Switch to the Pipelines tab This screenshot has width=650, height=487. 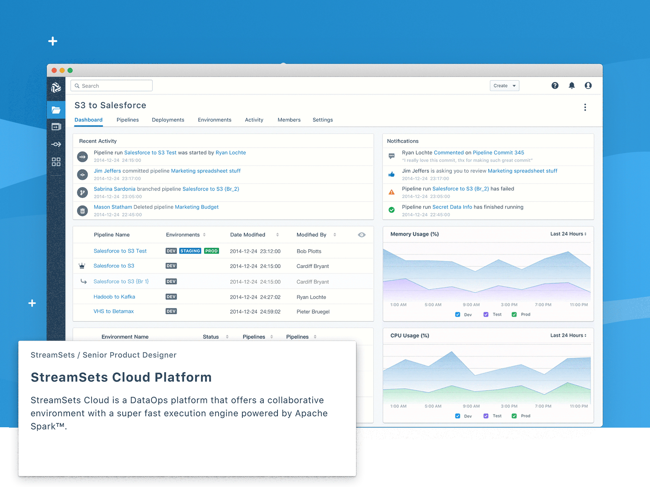click(x=127, y=120)
